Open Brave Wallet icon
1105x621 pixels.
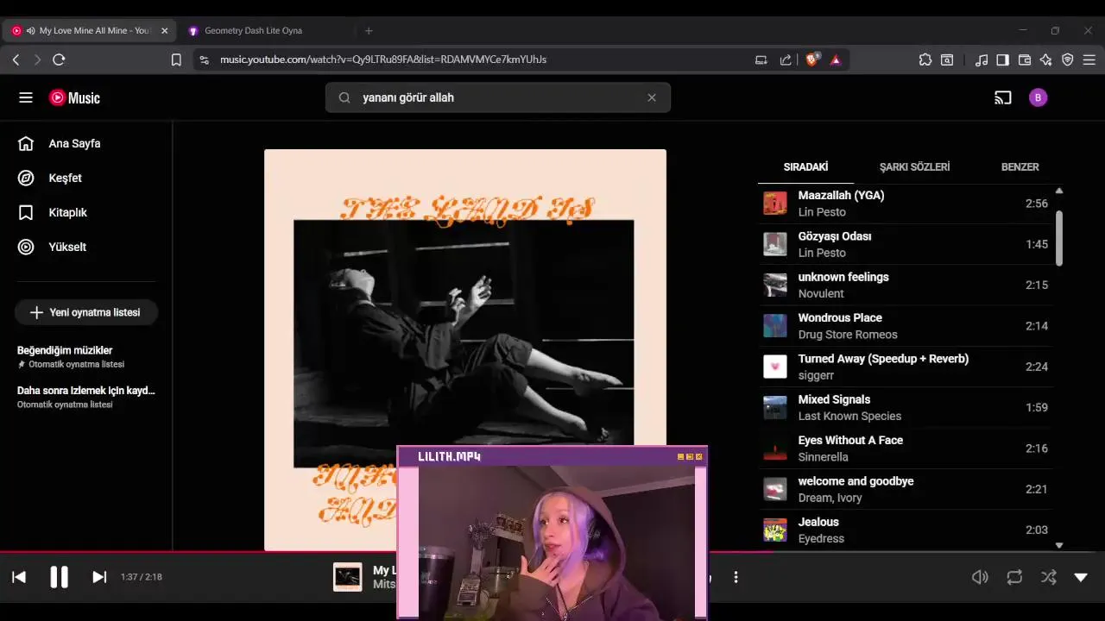coord(1025,60)
